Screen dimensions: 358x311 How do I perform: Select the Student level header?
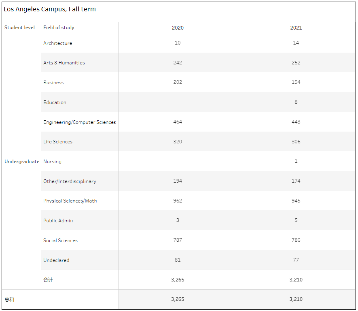click(x=20, y=28)
